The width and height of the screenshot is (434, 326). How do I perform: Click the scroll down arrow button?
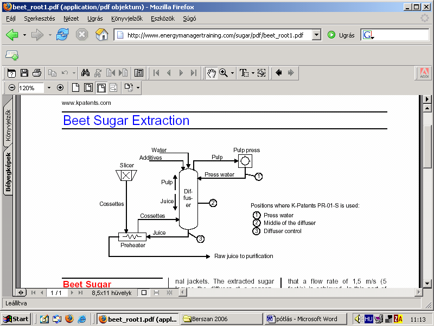(427, 283)
